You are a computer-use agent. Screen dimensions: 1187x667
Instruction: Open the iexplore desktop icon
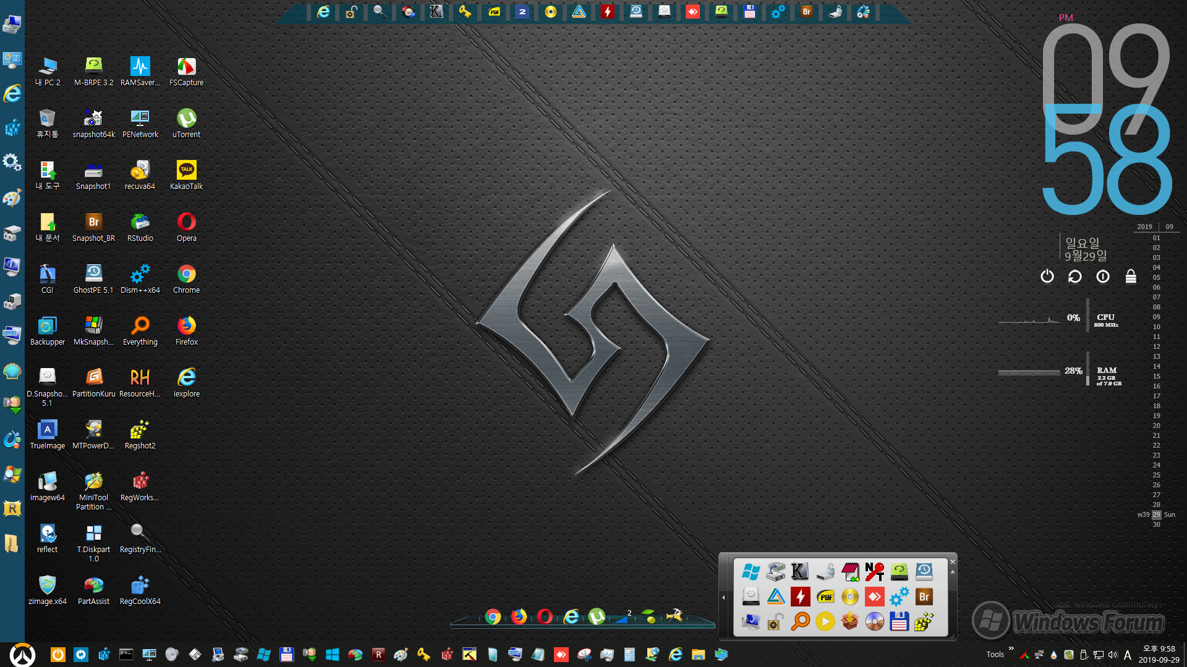[x=186, y=382]
